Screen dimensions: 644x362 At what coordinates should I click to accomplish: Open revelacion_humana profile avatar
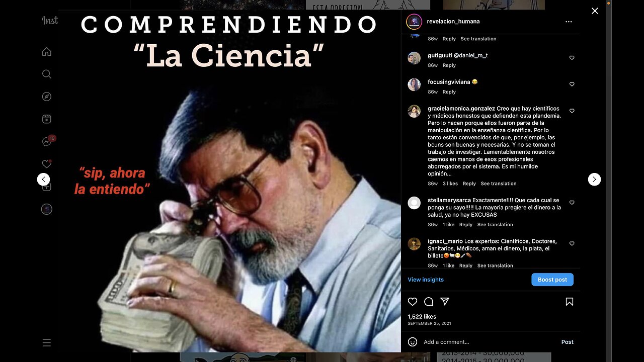[414, 22]
